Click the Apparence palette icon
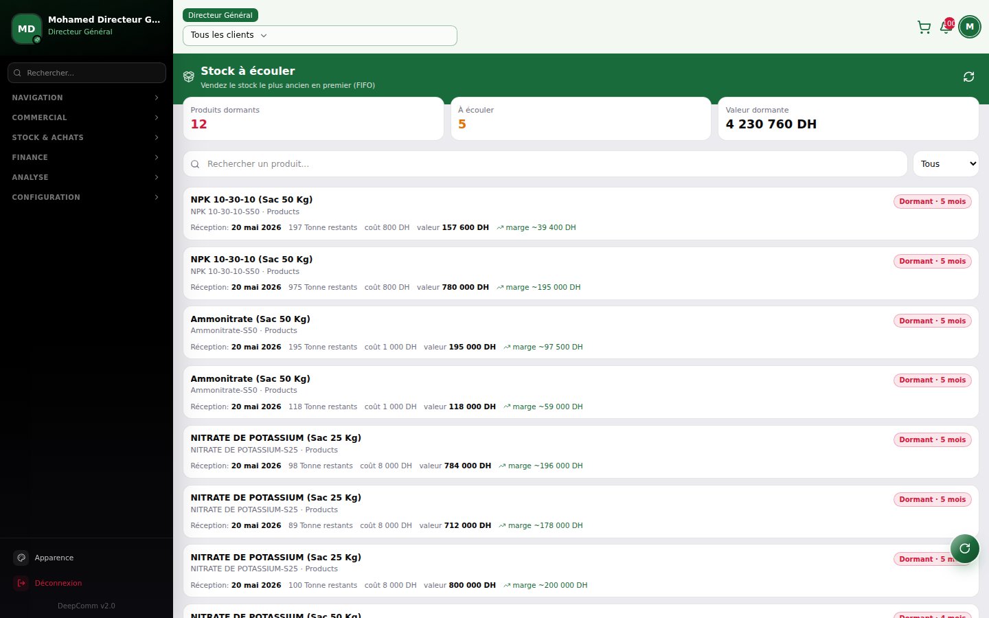The image size is (989, 618). coord(21,558)
